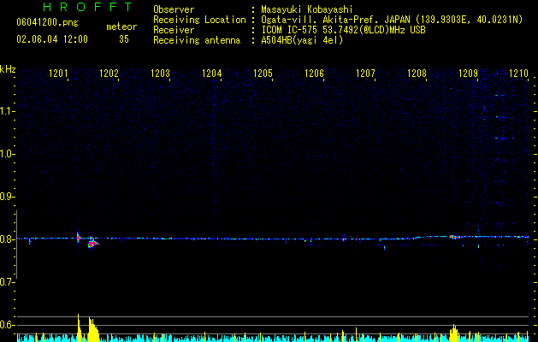The height and width of the screenshot is (342, 538).
Task: Click the gray vertical range bar beside 0.8
Action: click(16, 245)
